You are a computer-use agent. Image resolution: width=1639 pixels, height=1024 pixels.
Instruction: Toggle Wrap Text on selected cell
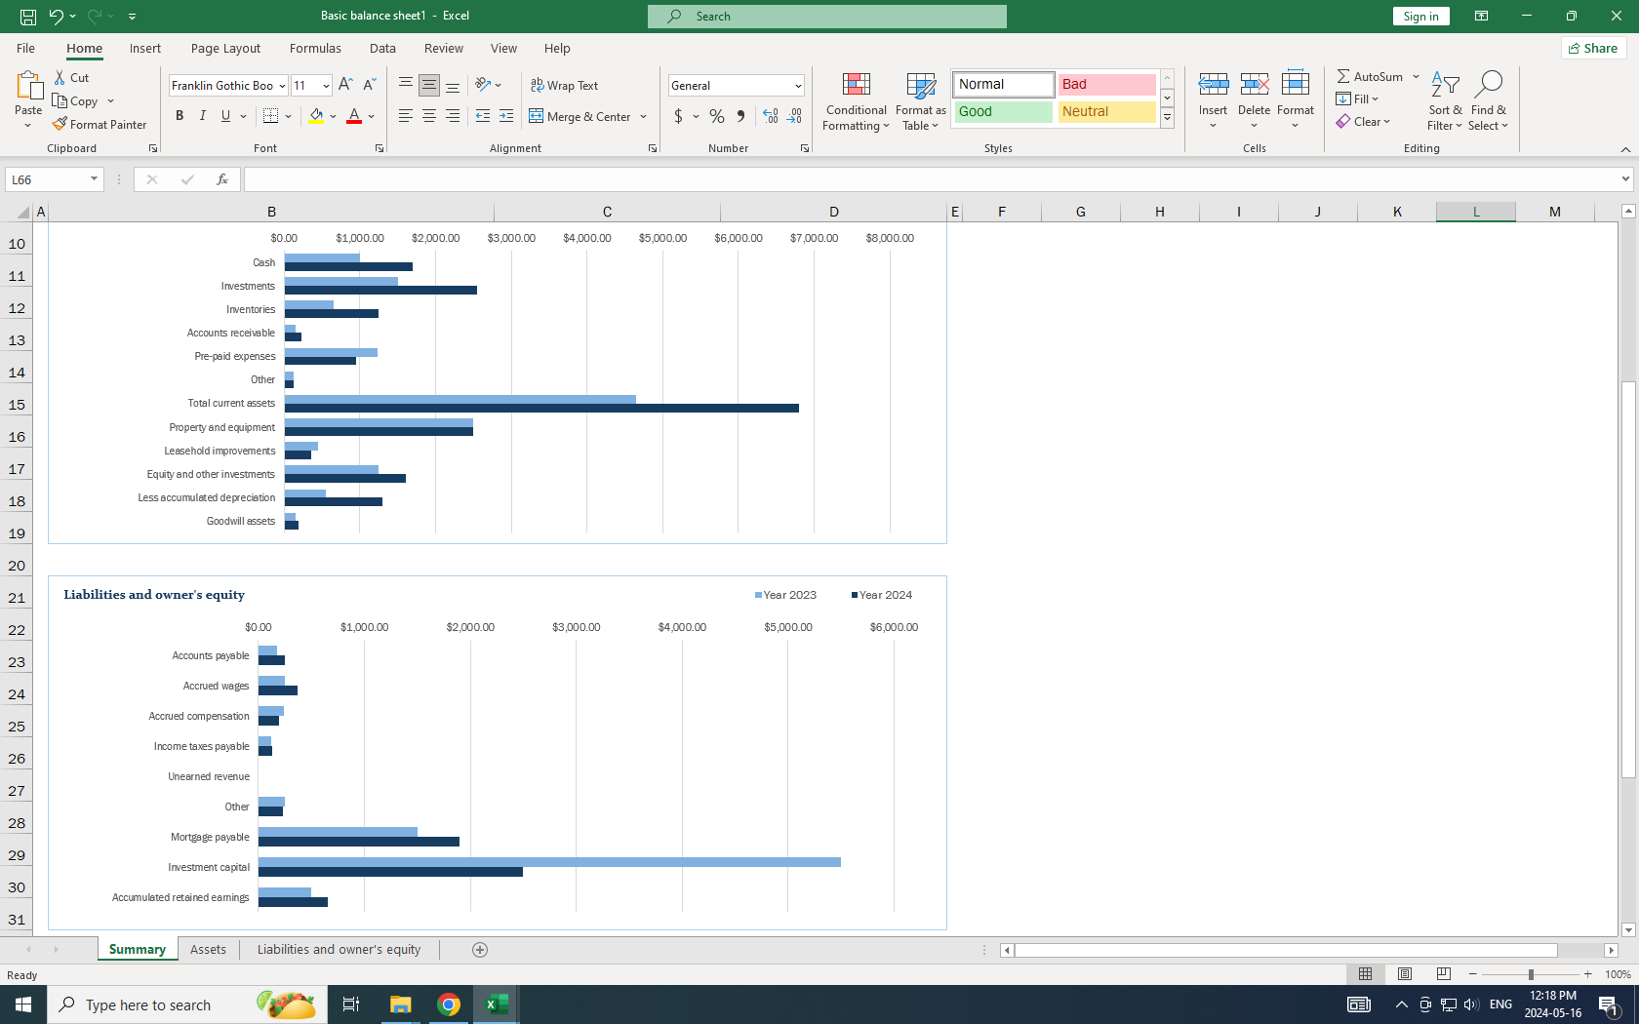click(564, 86)
